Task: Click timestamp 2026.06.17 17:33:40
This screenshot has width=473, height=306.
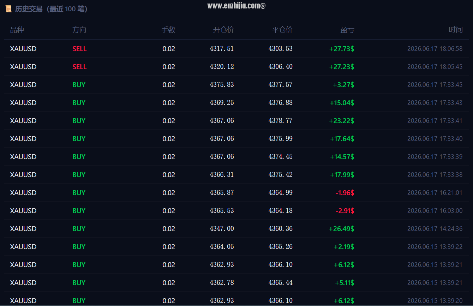Action: click(x=435, y=139)
